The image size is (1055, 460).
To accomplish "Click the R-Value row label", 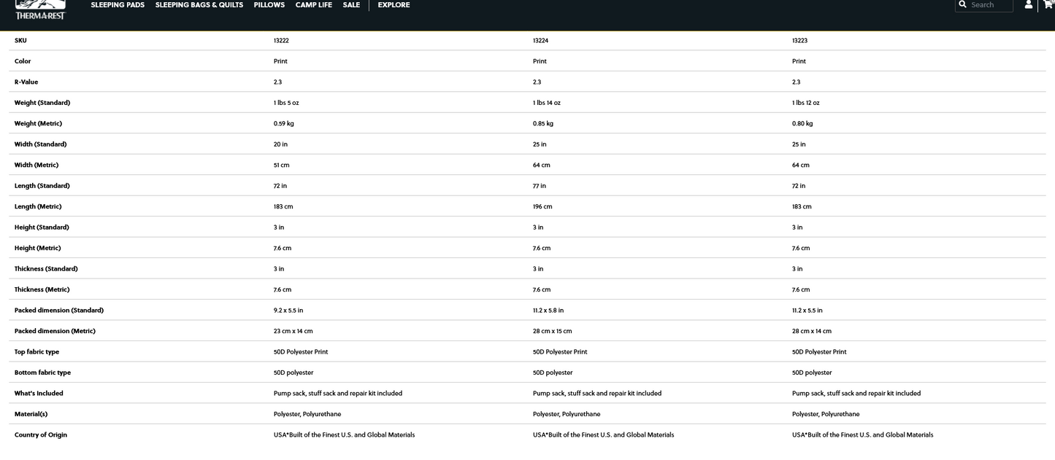I will click(26, 82).
